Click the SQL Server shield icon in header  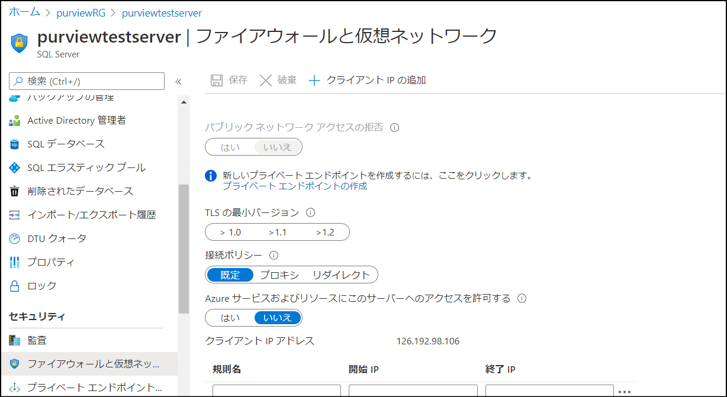point(20,43)
